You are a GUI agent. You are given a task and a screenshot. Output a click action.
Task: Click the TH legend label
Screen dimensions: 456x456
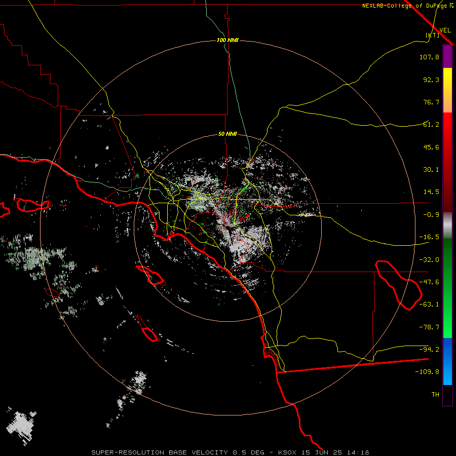(435, 395)
